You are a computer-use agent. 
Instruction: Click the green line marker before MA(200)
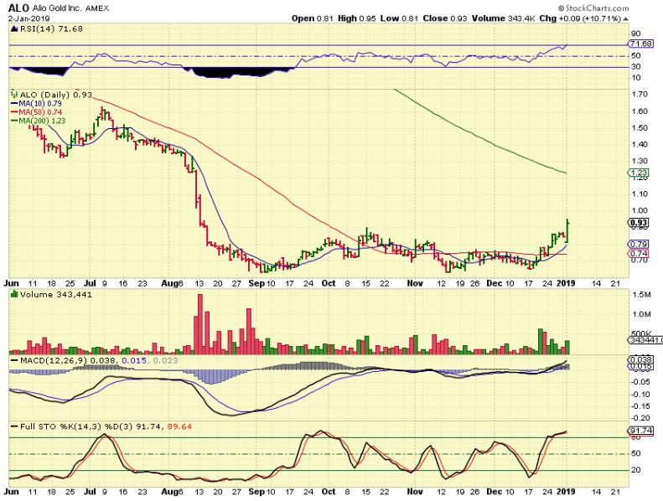point(13,121)
